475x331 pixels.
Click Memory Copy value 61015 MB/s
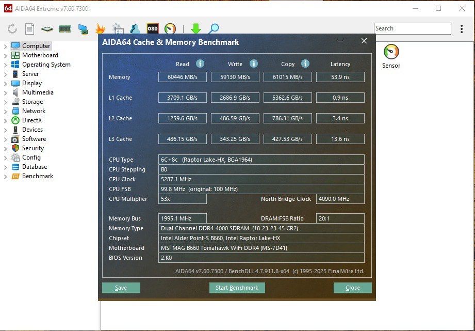tap(288, 77)
